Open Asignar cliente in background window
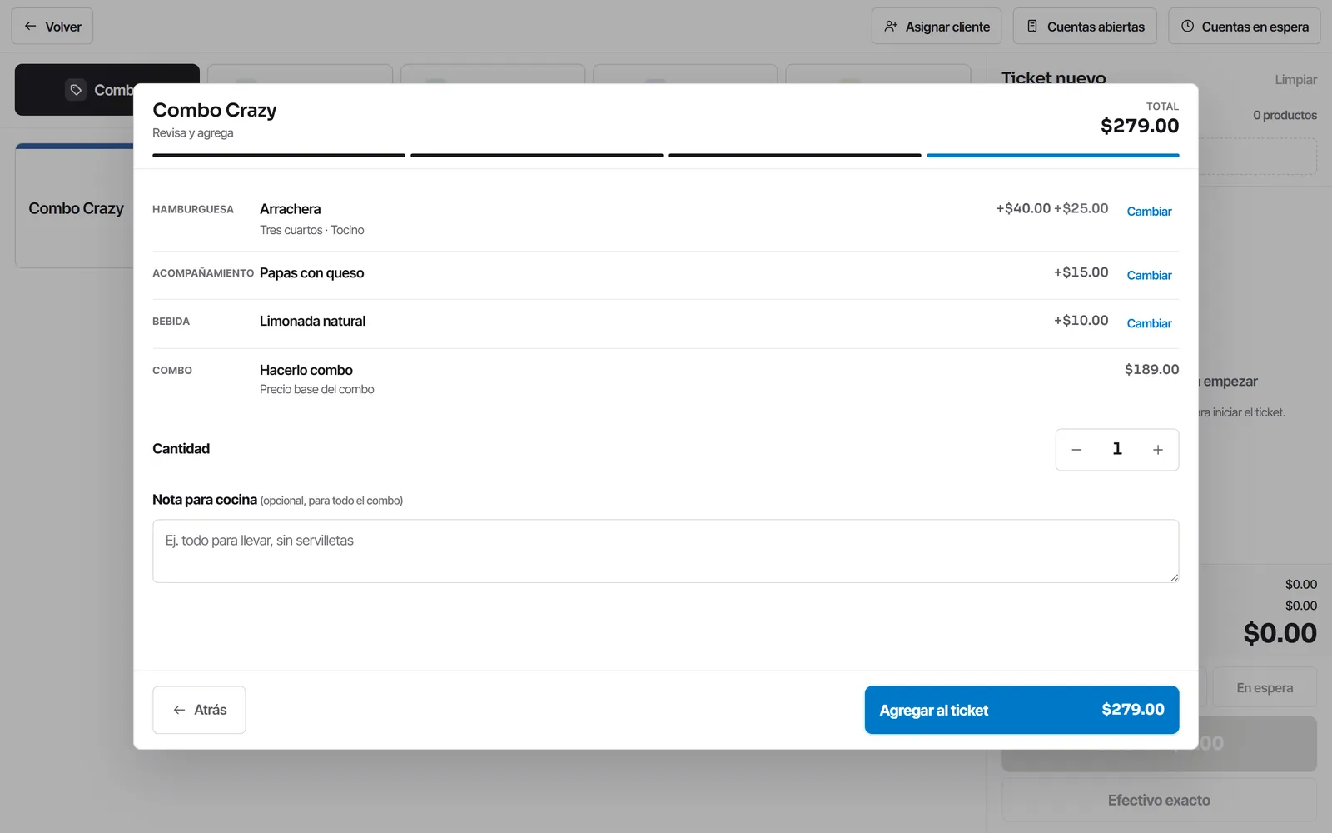Viewport: 1332px width, 833px height. coord(937,27)
